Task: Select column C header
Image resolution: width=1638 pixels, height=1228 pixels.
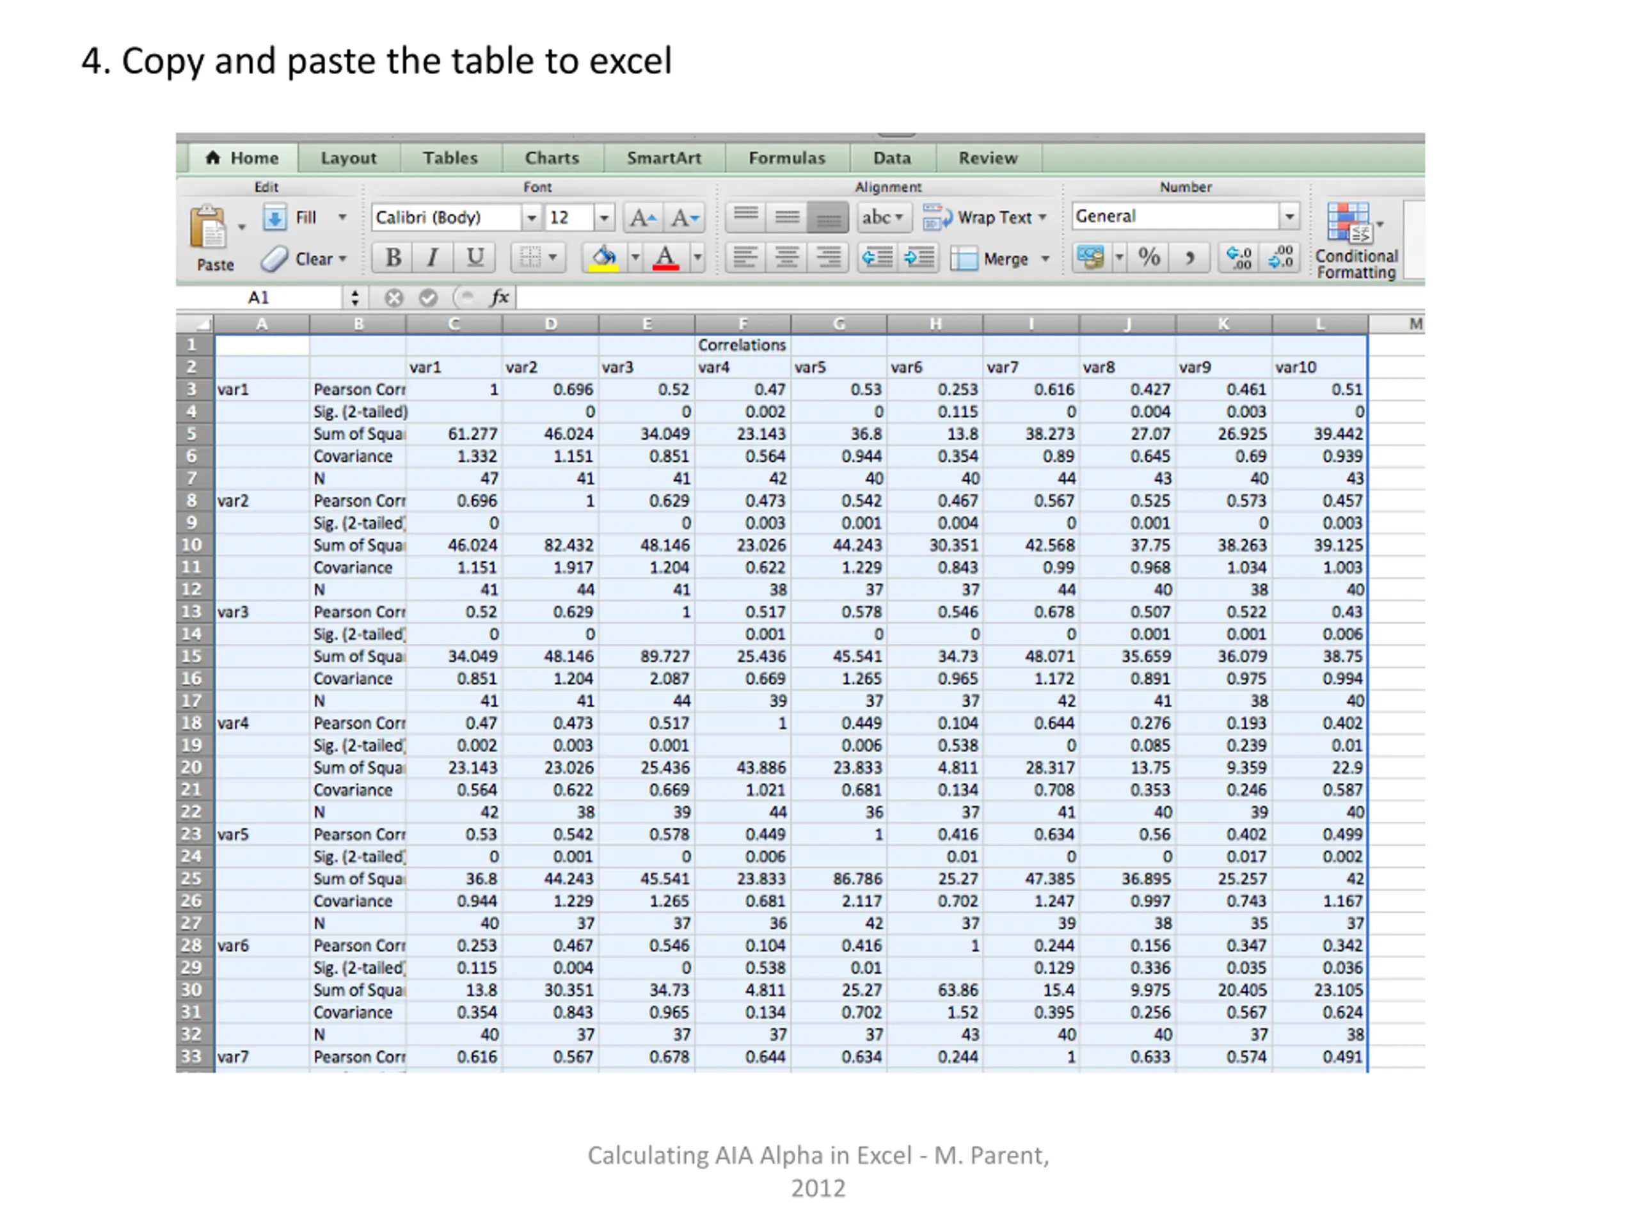Action: 454,324
